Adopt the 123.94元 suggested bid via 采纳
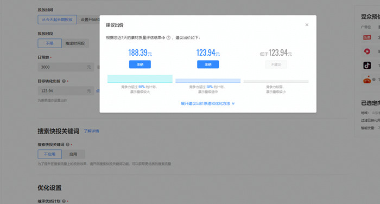The width and height of the screenshot is (380, 204). coord(208,64)
